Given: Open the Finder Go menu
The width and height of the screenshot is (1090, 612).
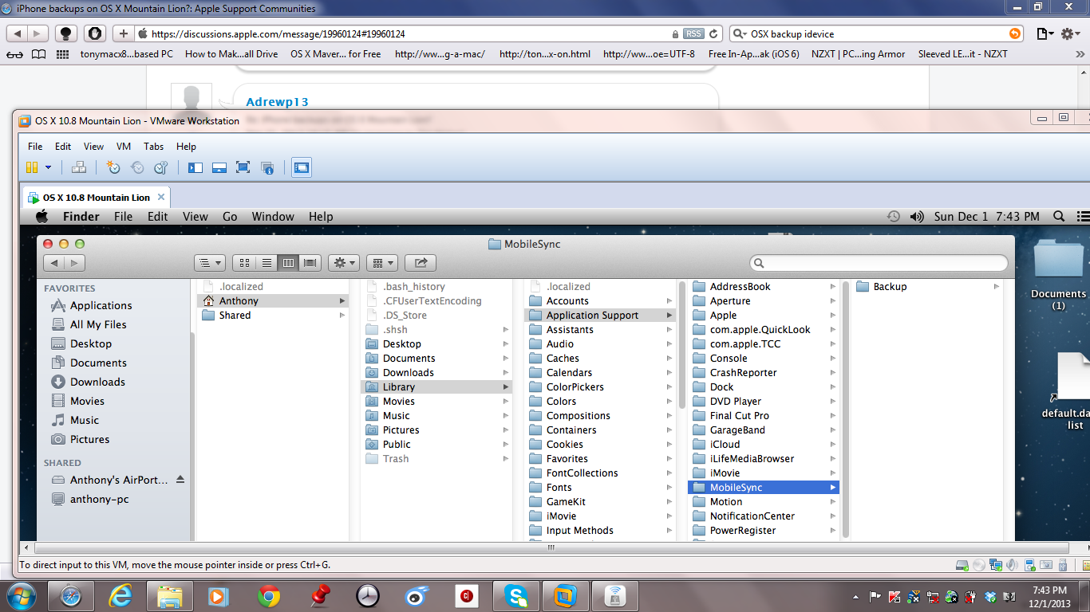Looking at the screenshot, I should click(x=230, y=217).
